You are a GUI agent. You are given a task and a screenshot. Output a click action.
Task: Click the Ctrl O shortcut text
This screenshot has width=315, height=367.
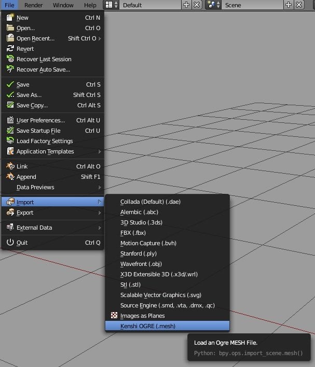(92, 28)
